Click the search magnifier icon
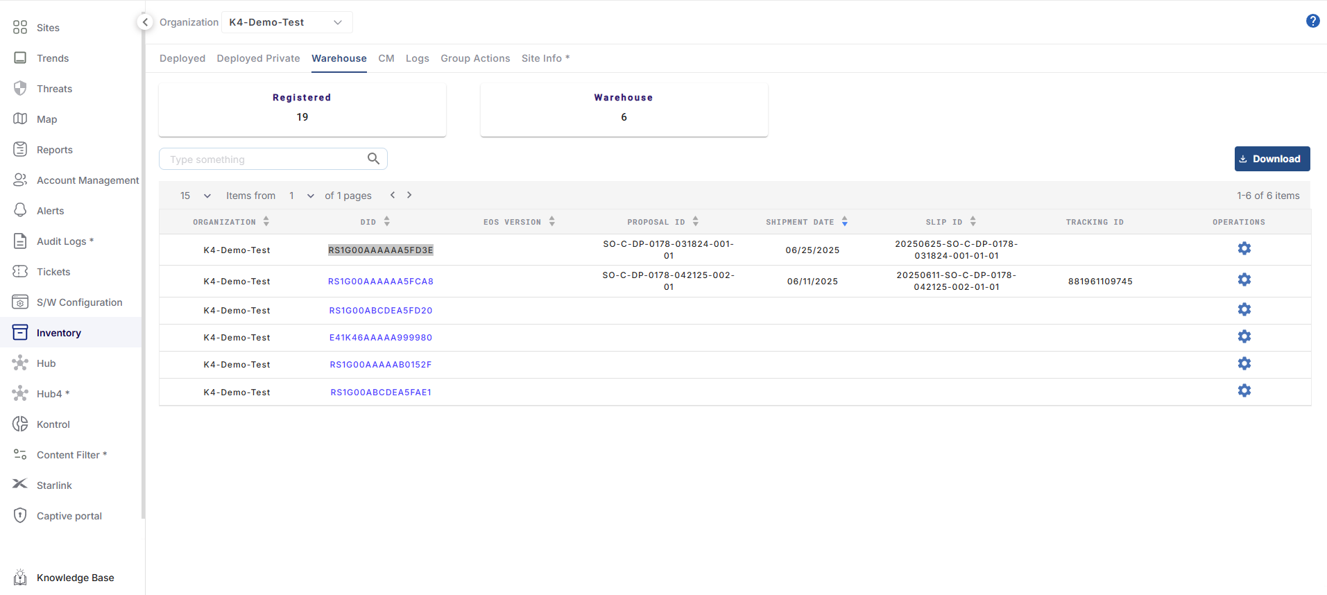Image resolution: width=1327 pixels, height=595 pixels. [373, 159]
